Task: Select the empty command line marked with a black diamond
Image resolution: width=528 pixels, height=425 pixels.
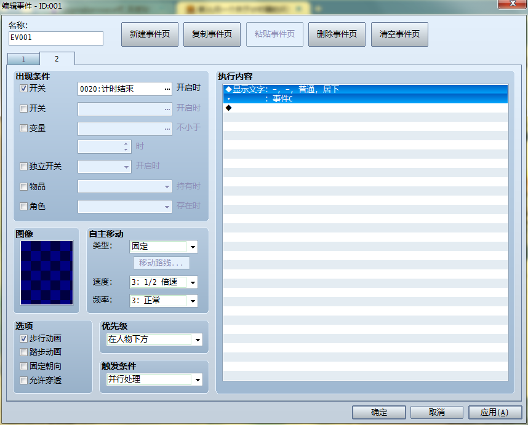Action: coord(366,108)
